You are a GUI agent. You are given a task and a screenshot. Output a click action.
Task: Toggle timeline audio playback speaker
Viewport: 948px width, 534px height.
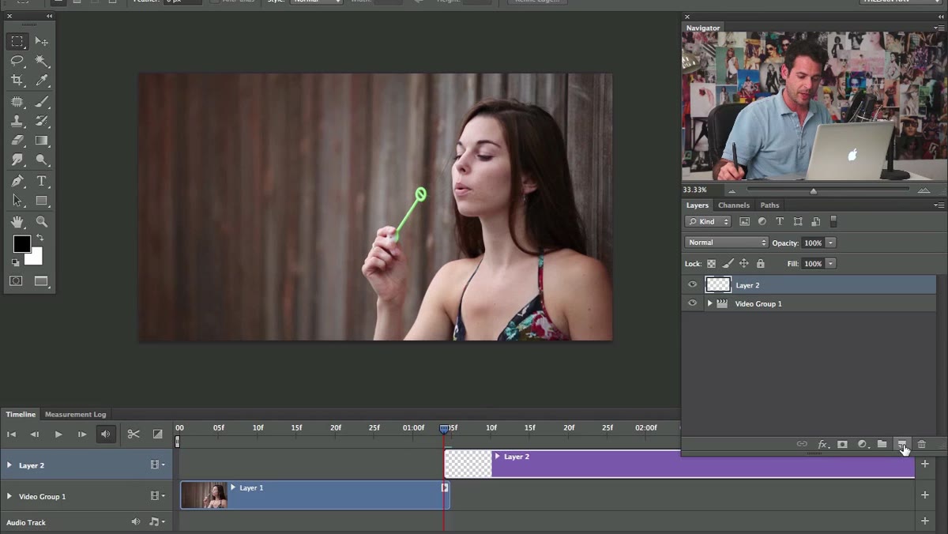(x=106, y=434)
